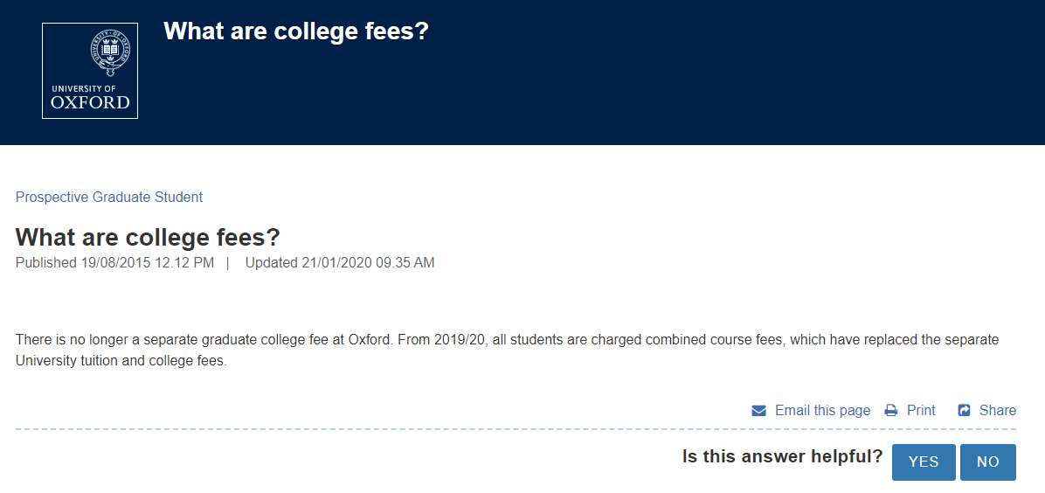
Task: Click the dashed divider line under the share links
Action: (516, 429)
